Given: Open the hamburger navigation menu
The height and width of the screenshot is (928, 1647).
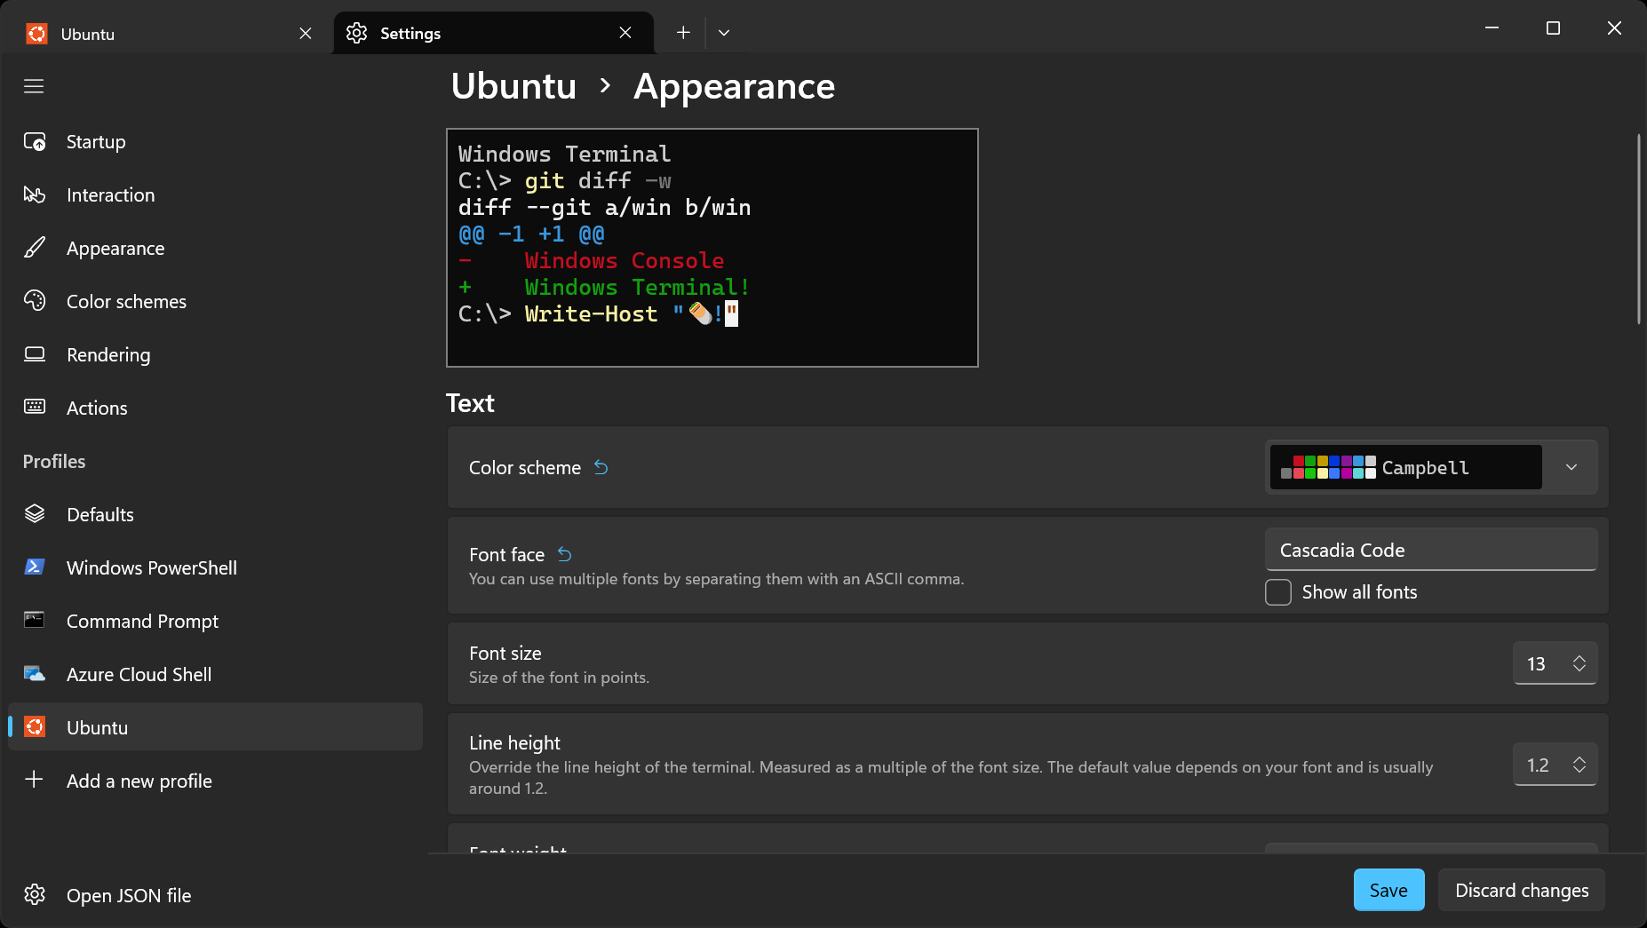Looking at the screenshot, I should pos(34,85).
